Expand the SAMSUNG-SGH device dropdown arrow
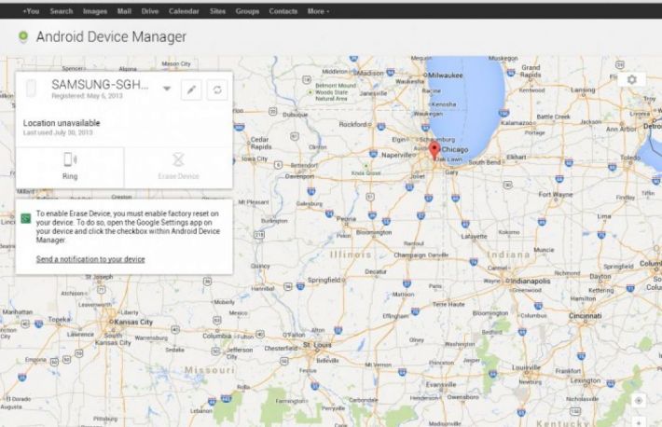 point(167,89)
